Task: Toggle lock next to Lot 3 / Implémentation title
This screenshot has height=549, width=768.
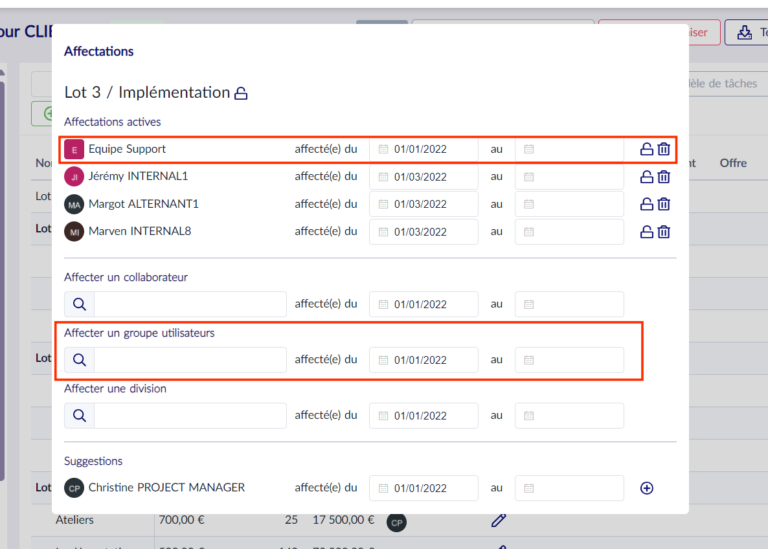Action: coord(241,93)
